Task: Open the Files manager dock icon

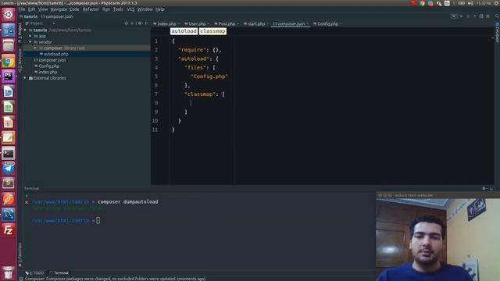Action: pyautogui.click(x=9, y=45)
